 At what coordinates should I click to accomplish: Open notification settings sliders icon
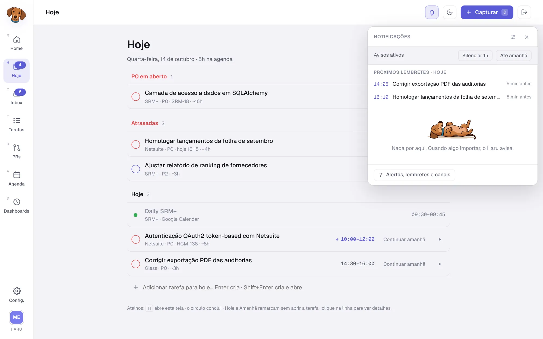click(x=513, y=37)
